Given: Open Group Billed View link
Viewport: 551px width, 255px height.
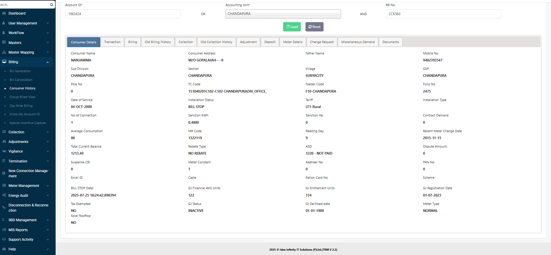Looking at the screenshot, I should [22, 97].
